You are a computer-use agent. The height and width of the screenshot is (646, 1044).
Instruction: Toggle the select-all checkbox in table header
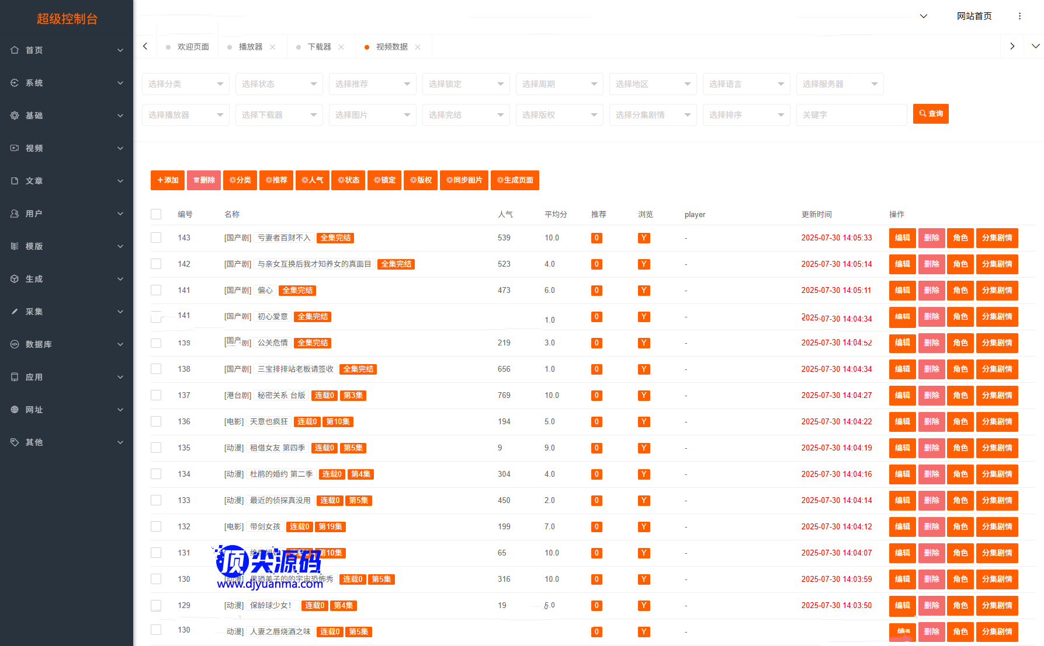(156, 214)
